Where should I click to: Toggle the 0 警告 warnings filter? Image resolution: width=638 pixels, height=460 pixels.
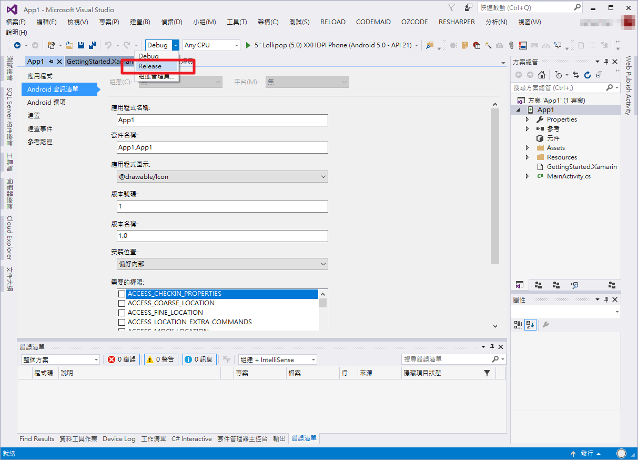pyautogui.click(x=161, y=359)
